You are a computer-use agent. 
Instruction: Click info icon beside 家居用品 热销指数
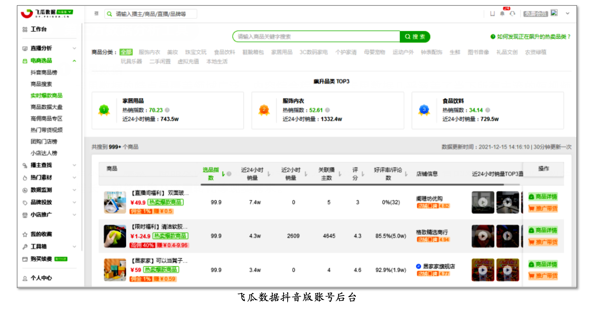click(x=167, y=110)
